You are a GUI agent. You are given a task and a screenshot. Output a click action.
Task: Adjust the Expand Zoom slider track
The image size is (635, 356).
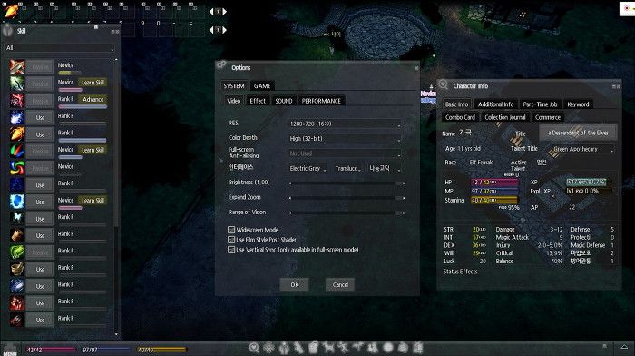pyautogui.click(x=347, y=198)
